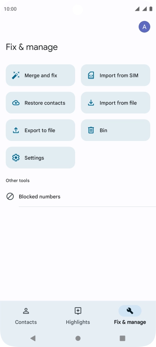Tap the magic wand Merge and fix icon

[16, 75]
